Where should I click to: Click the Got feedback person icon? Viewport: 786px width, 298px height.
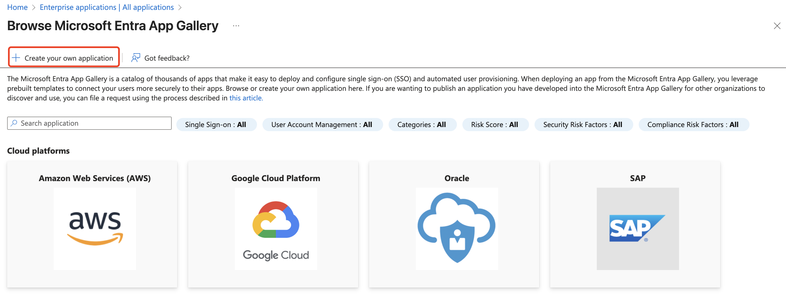pos(135,58)
